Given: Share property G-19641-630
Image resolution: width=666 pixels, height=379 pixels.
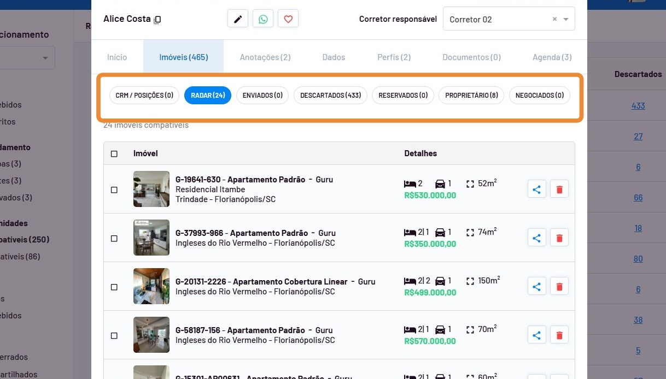Looking at the screenshot, I should 537,189.
